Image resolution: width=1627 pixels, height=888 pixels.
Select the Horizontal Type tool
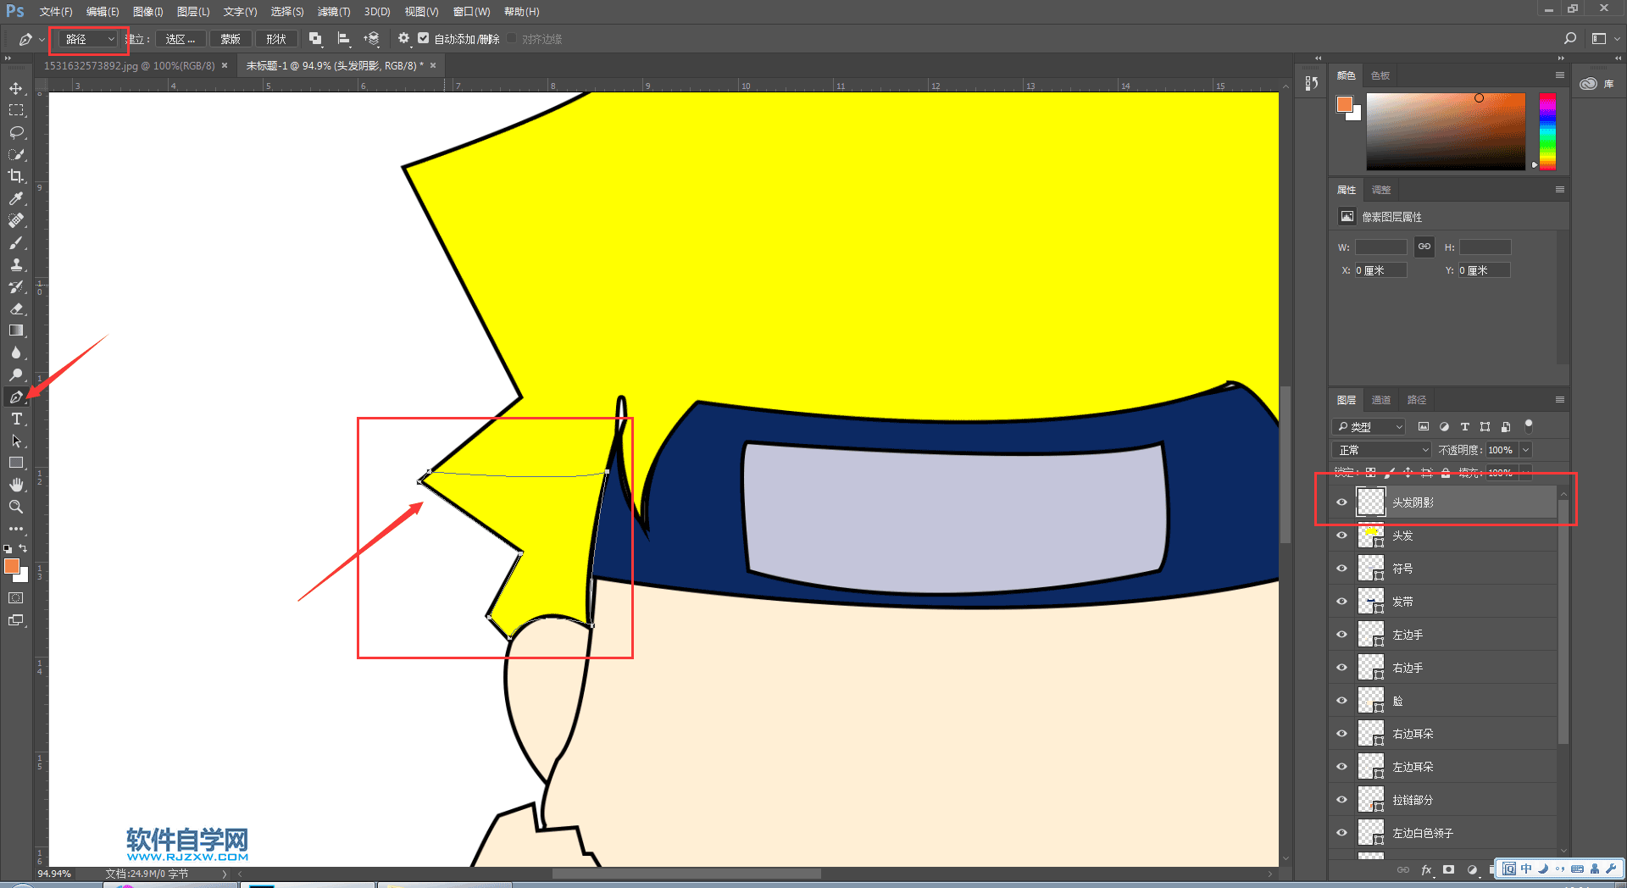16,419
